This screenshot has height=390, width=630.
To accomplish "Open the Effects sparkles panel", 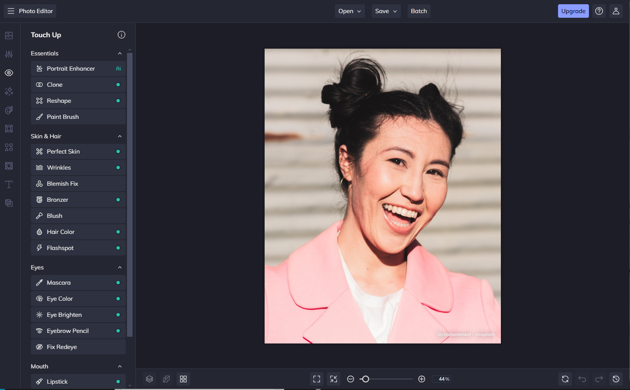I will click(9, 91).
